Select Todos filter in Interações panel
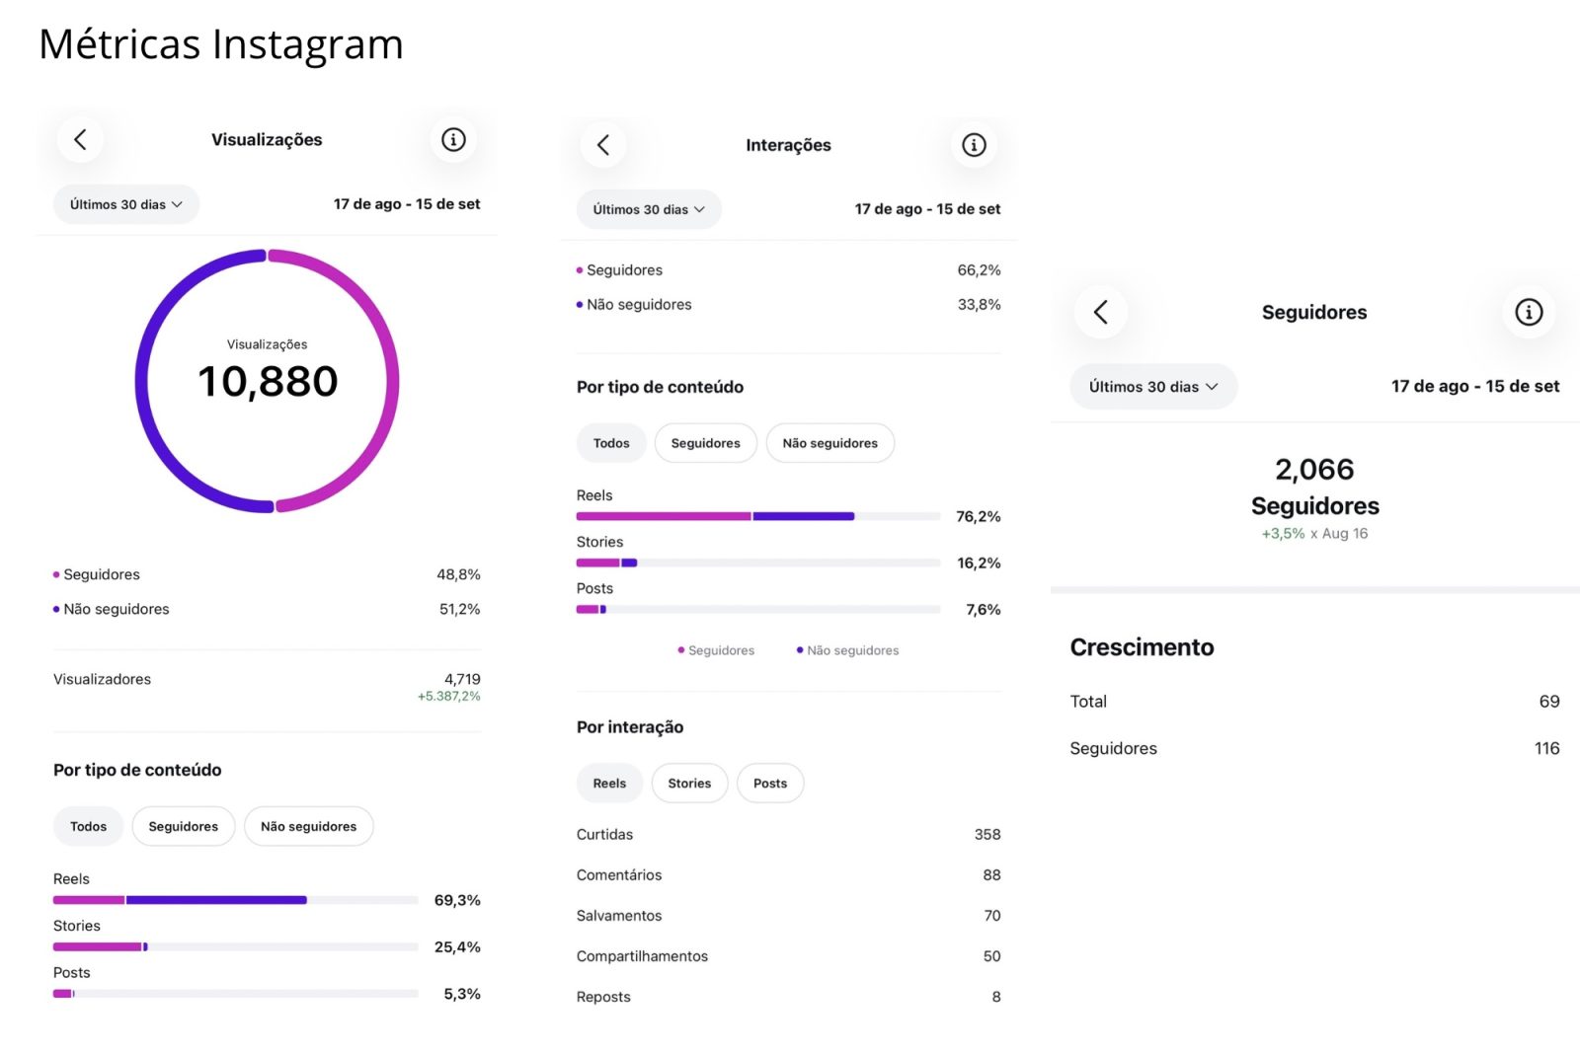This screenshot has width=1580, height=1053. (611, 443)
